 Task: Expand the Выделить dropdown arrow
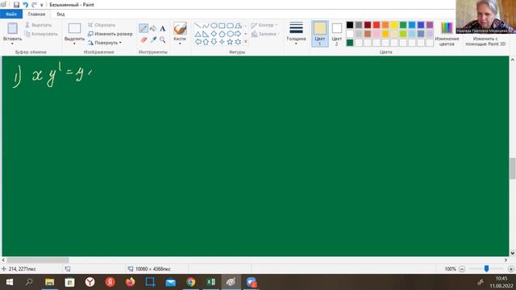74,43
